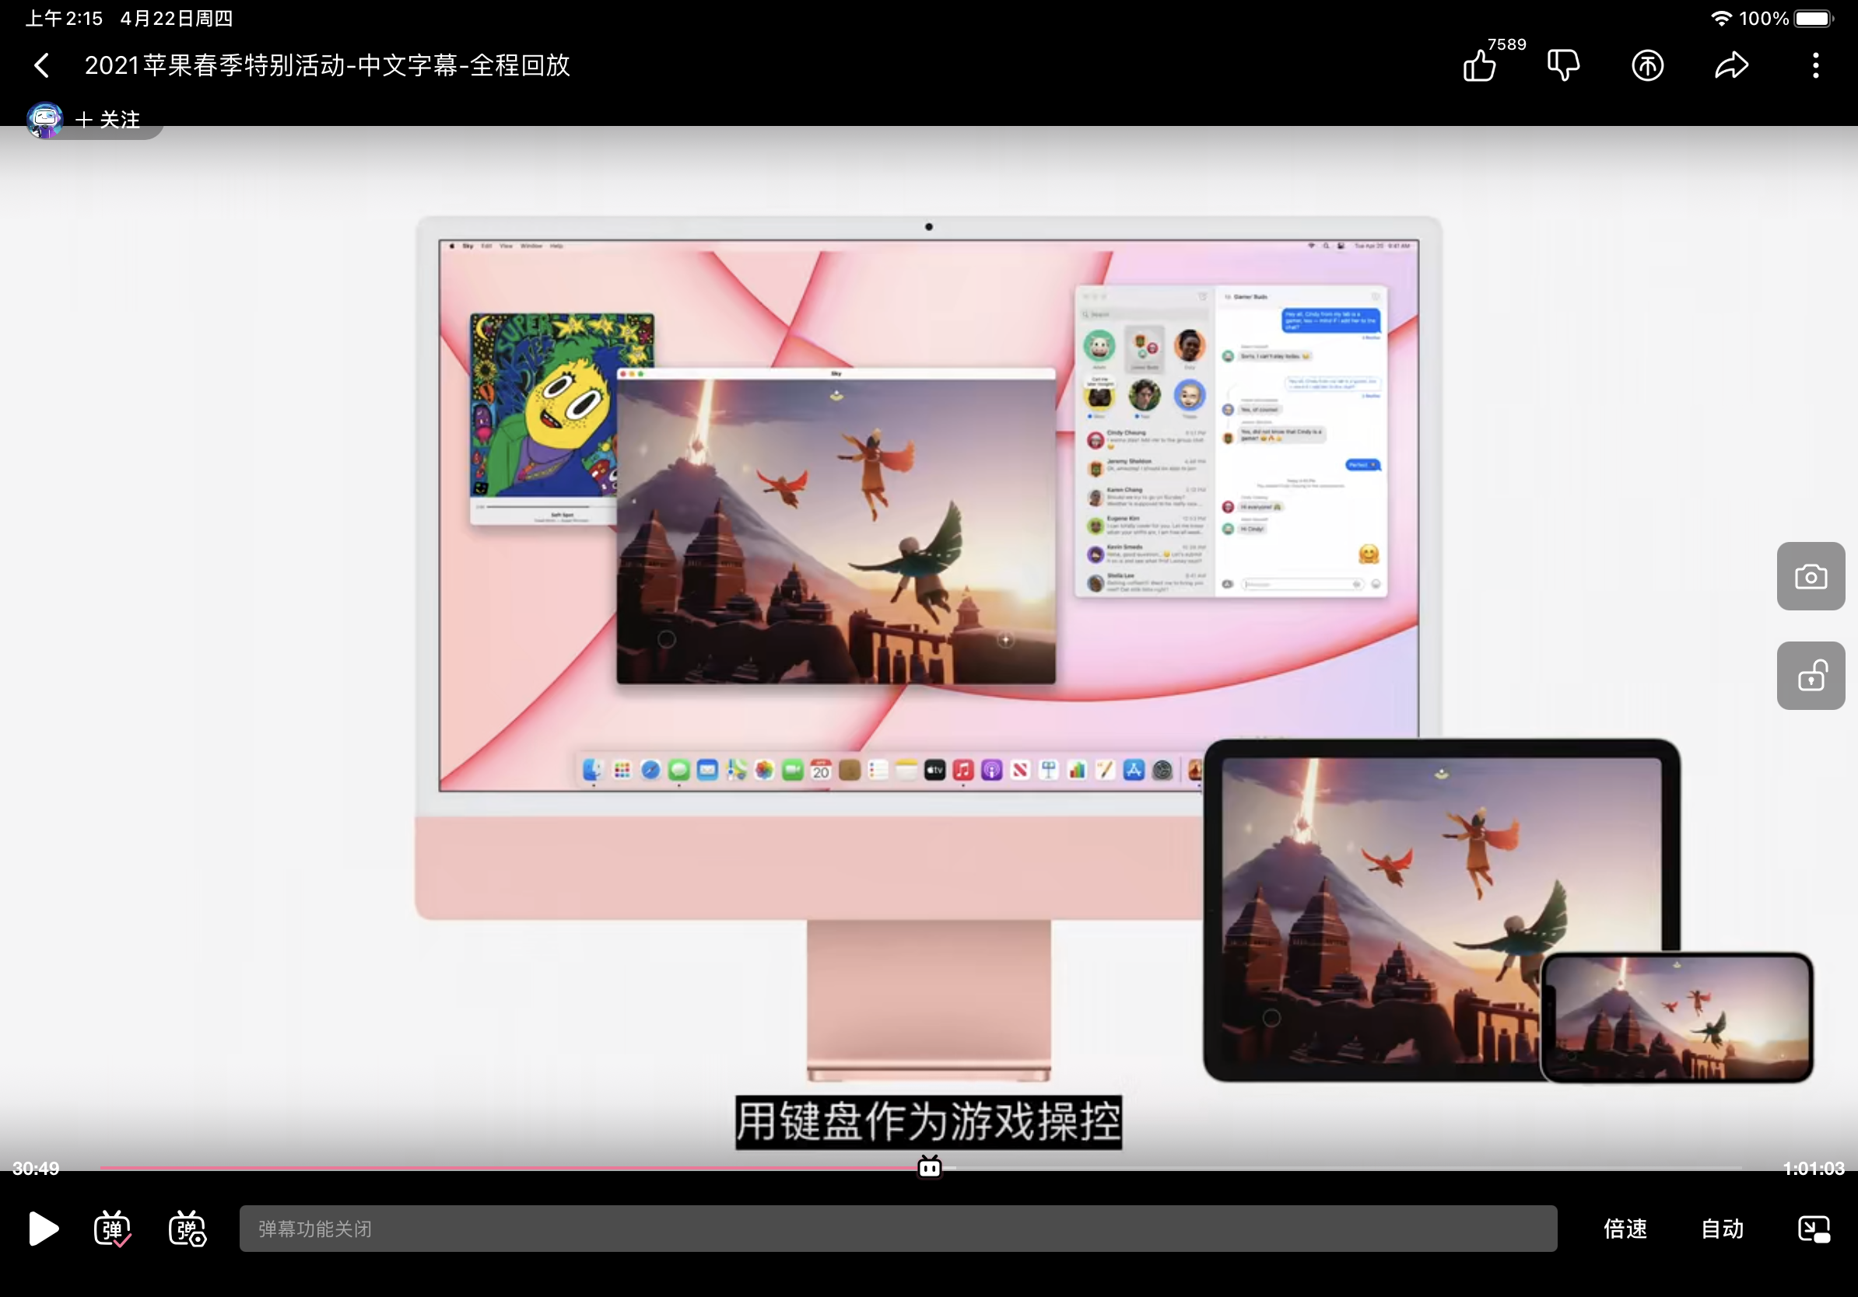Give a coin to the video
The image size is (1858, 1297).
1648,65
